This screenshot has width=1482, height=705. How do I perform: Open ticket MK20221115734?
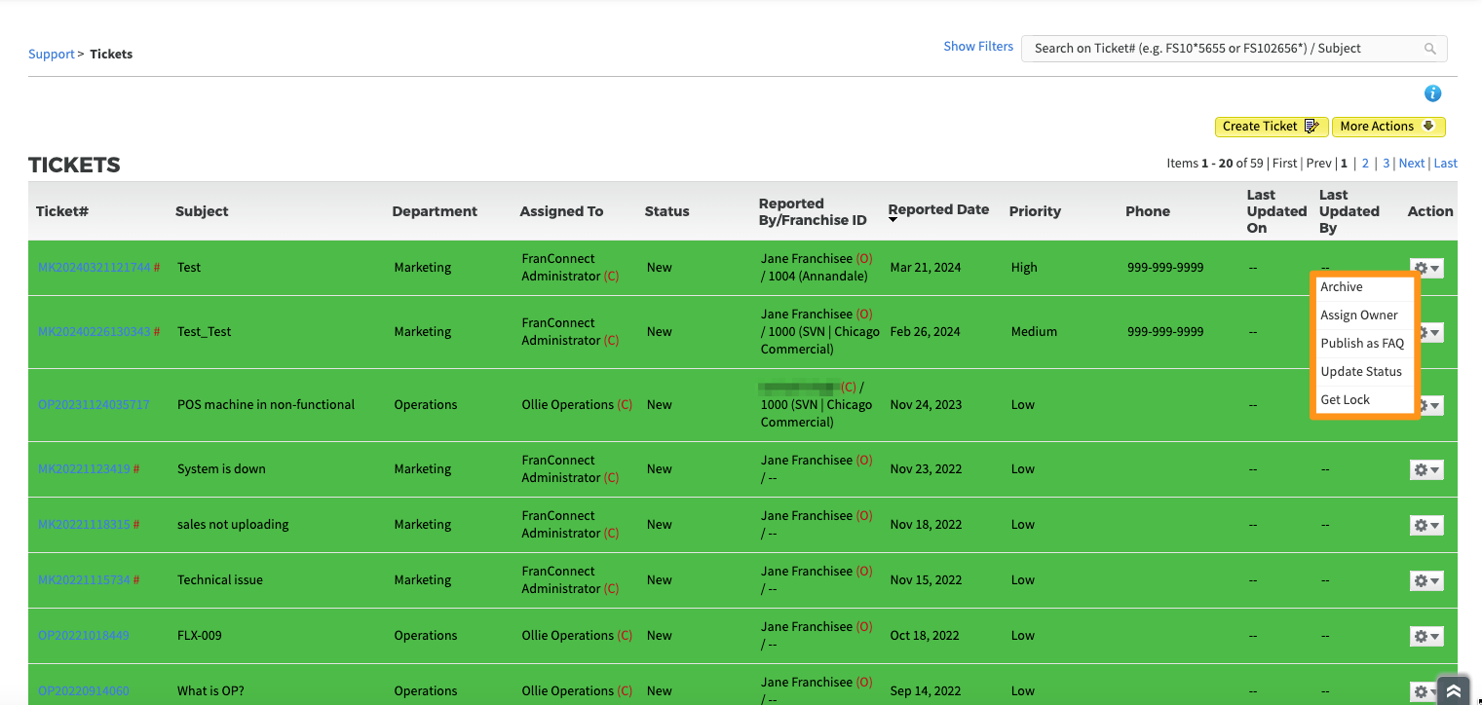pos(84,580)
